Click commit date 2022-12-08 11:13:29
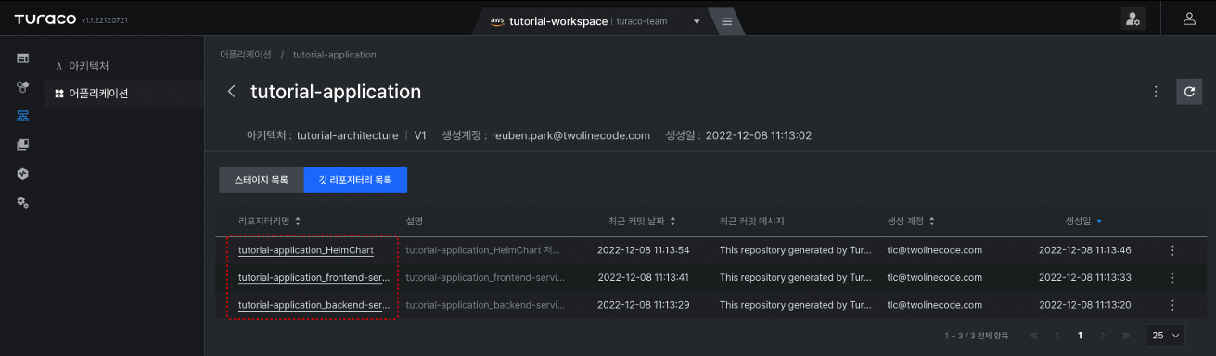The height and width of the screenshot is (356, 1216). 644,305
